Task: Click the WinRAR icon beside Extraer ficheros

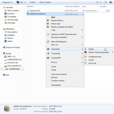Action: click(48, 20)
